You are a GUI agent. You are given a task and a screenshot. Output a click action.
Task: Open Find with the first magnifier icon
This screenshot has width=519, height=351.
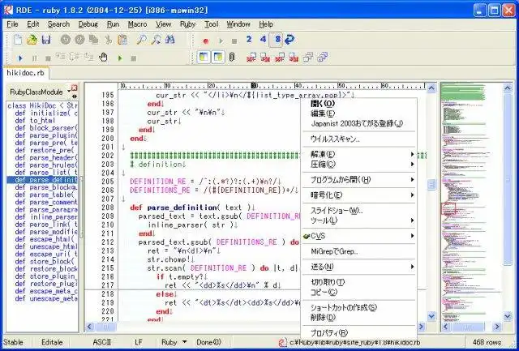coord(141,40)
